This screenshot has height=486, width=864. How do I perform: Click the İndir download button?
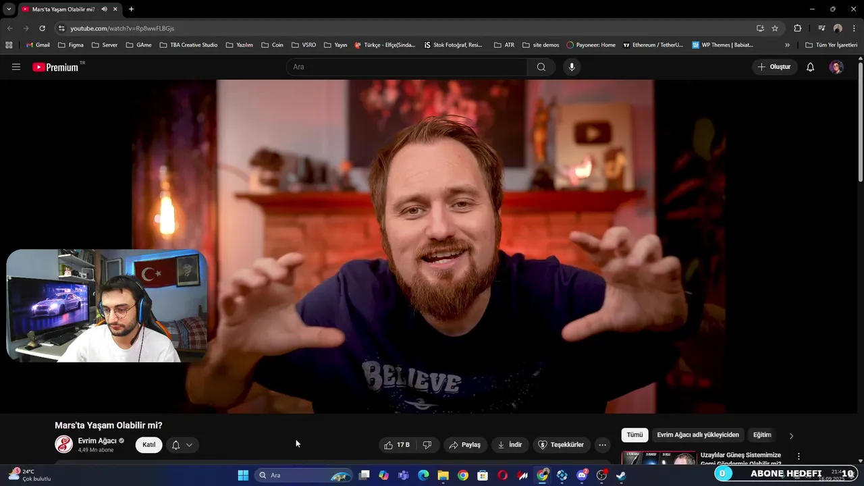(510, 445)
